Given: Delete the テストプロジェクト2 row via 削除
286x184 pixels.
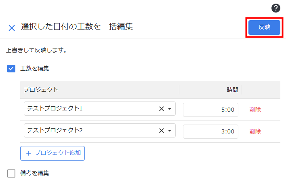Looking at the screenshot, I should point(255,131).
